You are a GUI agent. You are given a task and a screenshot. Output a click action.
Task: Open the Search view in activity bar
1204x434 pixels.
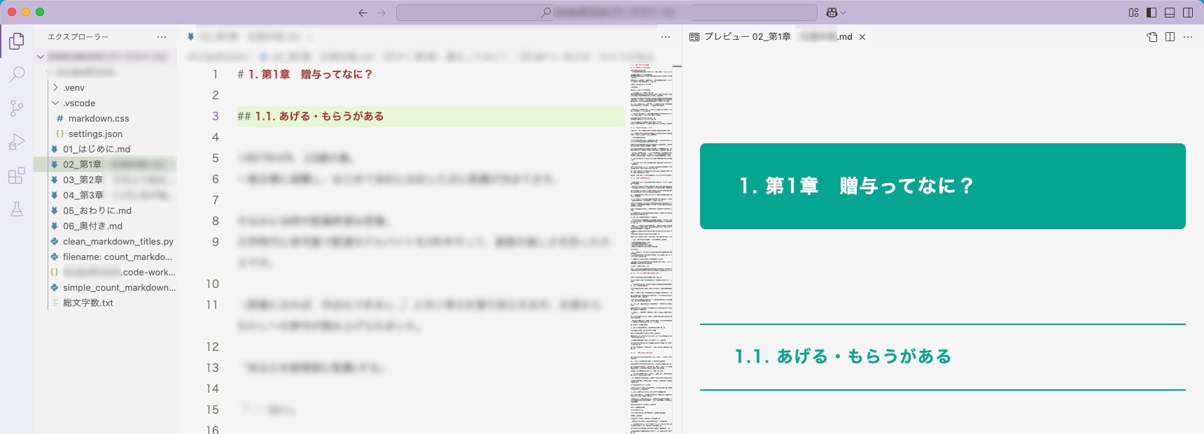pyautogui.click(x=17, y=74)
